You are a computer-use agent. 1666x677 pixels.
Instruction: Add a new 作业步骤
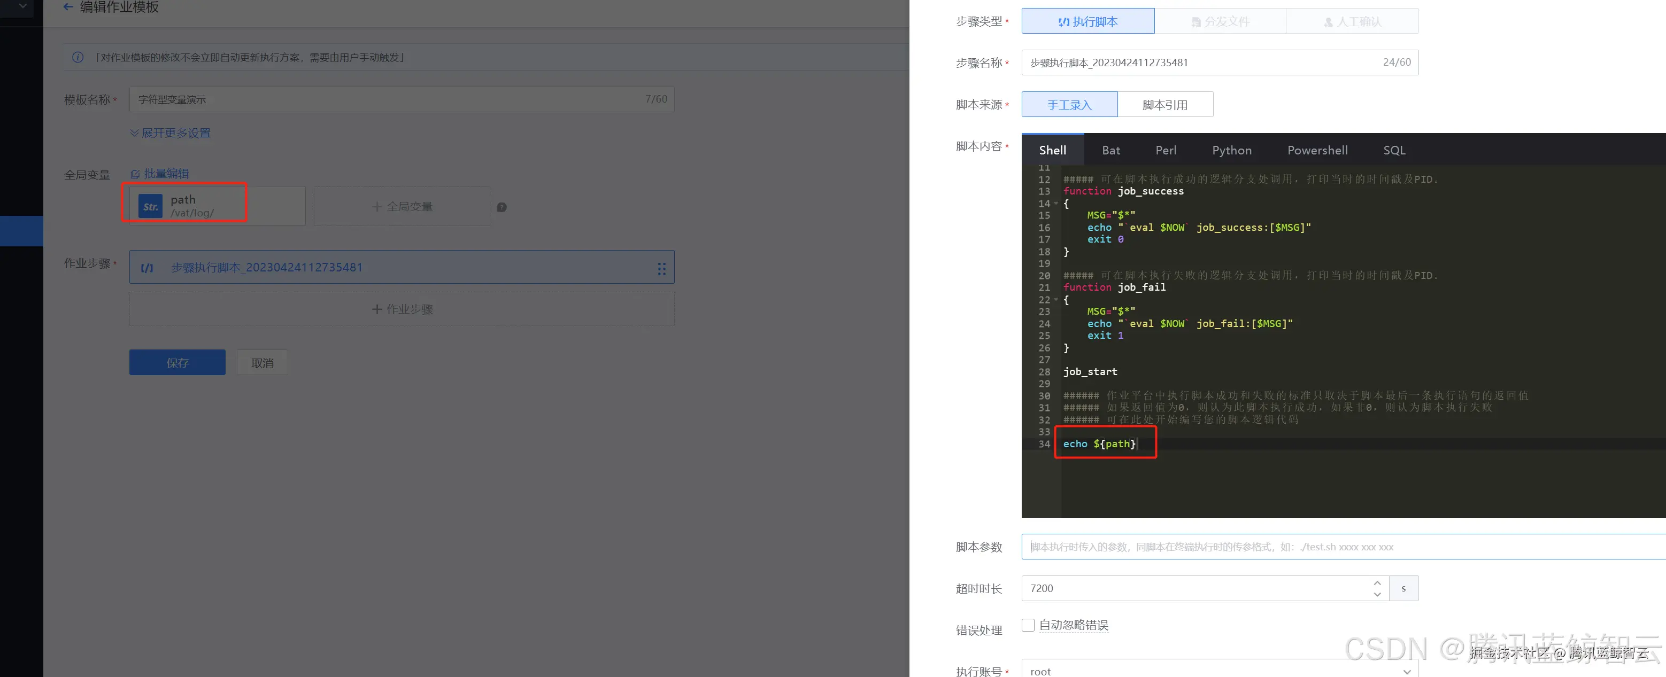[402, 309]
